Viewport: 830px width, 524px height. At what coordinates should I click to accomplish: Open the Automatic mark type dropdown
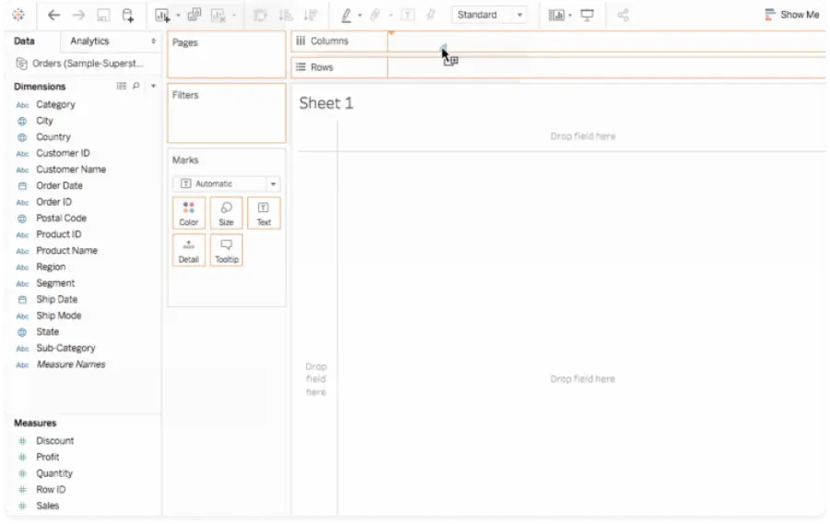click(226, 185)
